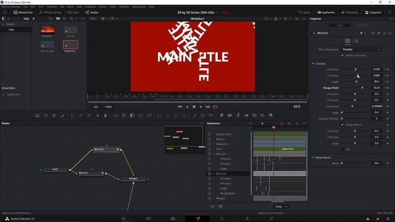This screenshot has width=395, height=222.
Task: Toggle the Flip checkbox
Action: (343, 149)
